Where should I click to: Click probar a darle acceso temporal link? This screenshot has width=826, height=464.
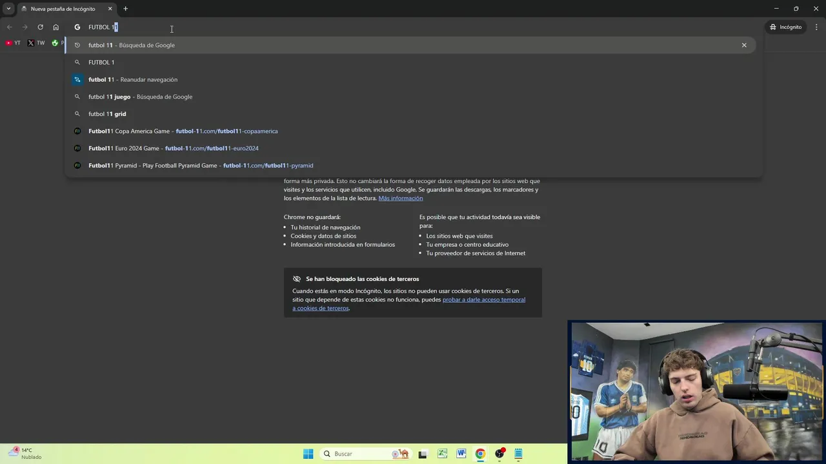[484, 300]
